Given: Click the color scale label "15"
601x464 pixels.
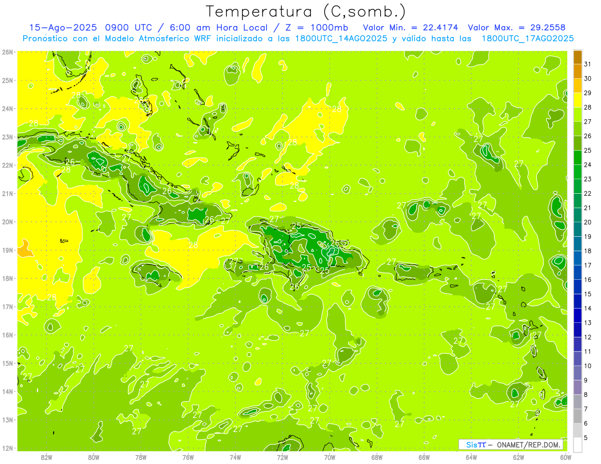Looking at the screenshot, I should [x=587, y=294].
